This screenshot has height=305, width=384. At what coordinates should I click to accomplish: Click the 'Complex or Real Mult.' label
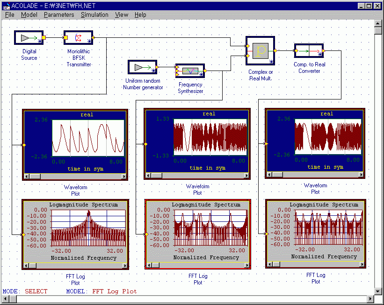[261, 75]
